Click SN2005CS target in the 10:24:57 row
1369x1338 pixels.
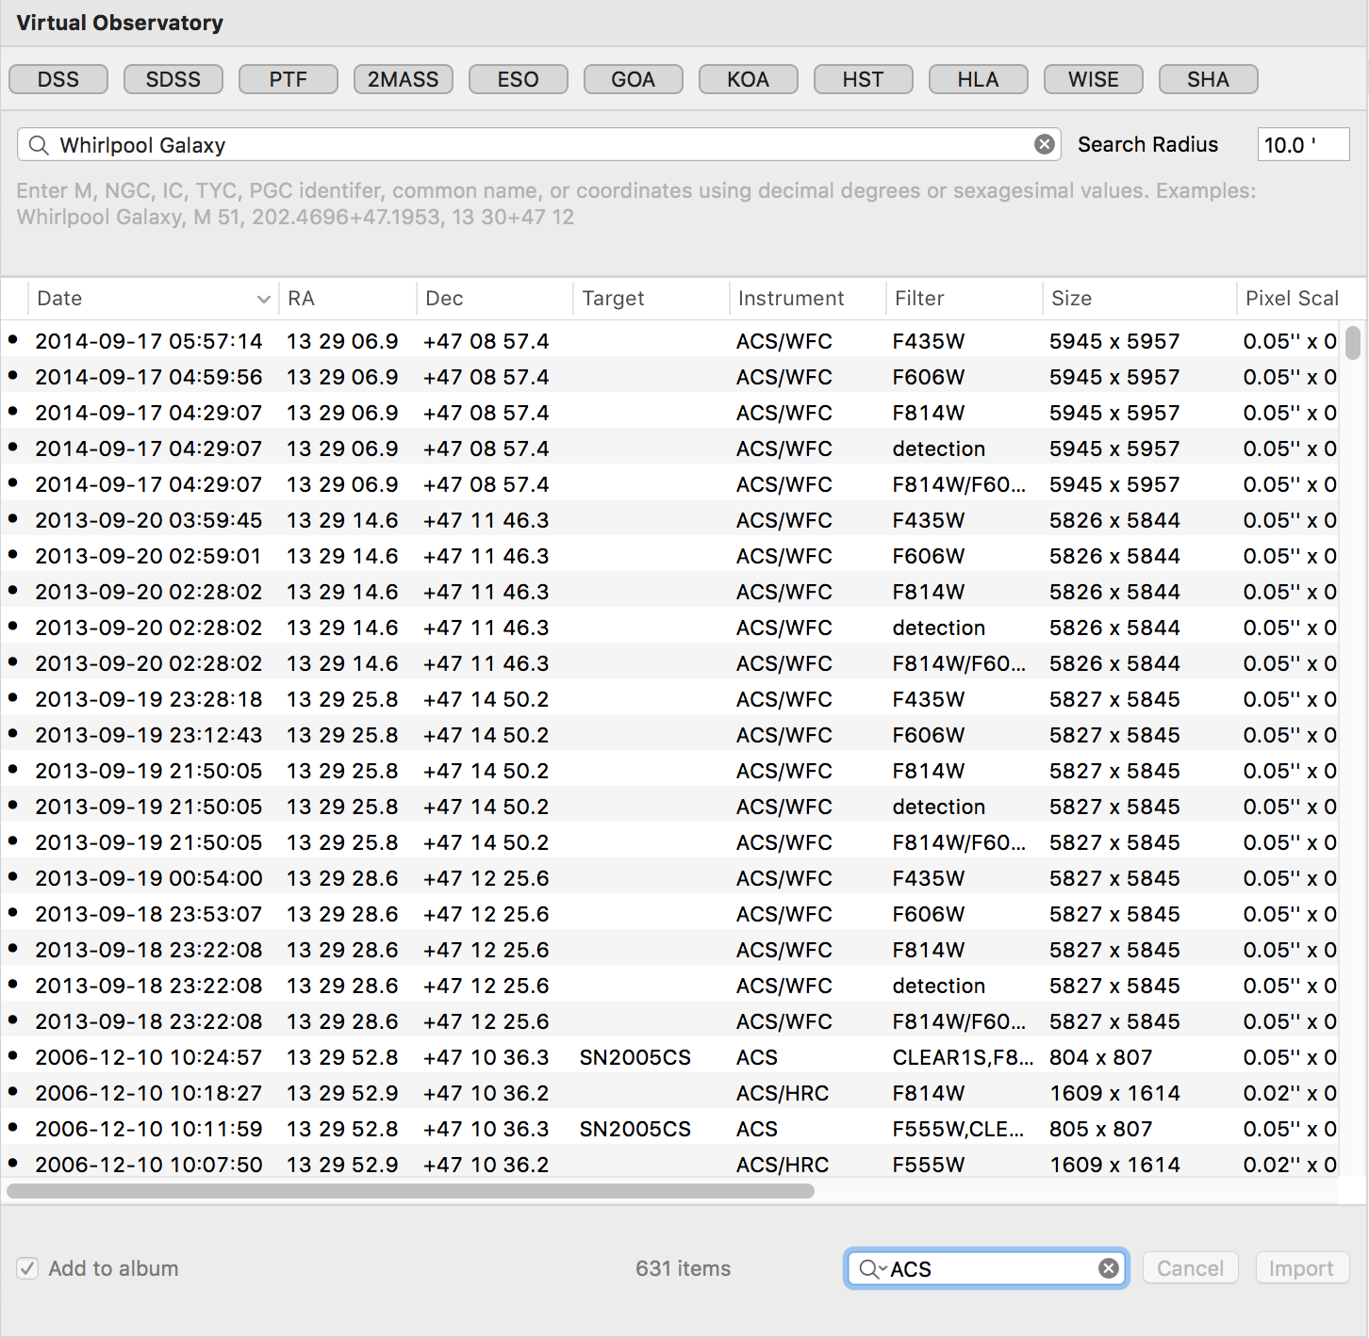point(635,1057)
